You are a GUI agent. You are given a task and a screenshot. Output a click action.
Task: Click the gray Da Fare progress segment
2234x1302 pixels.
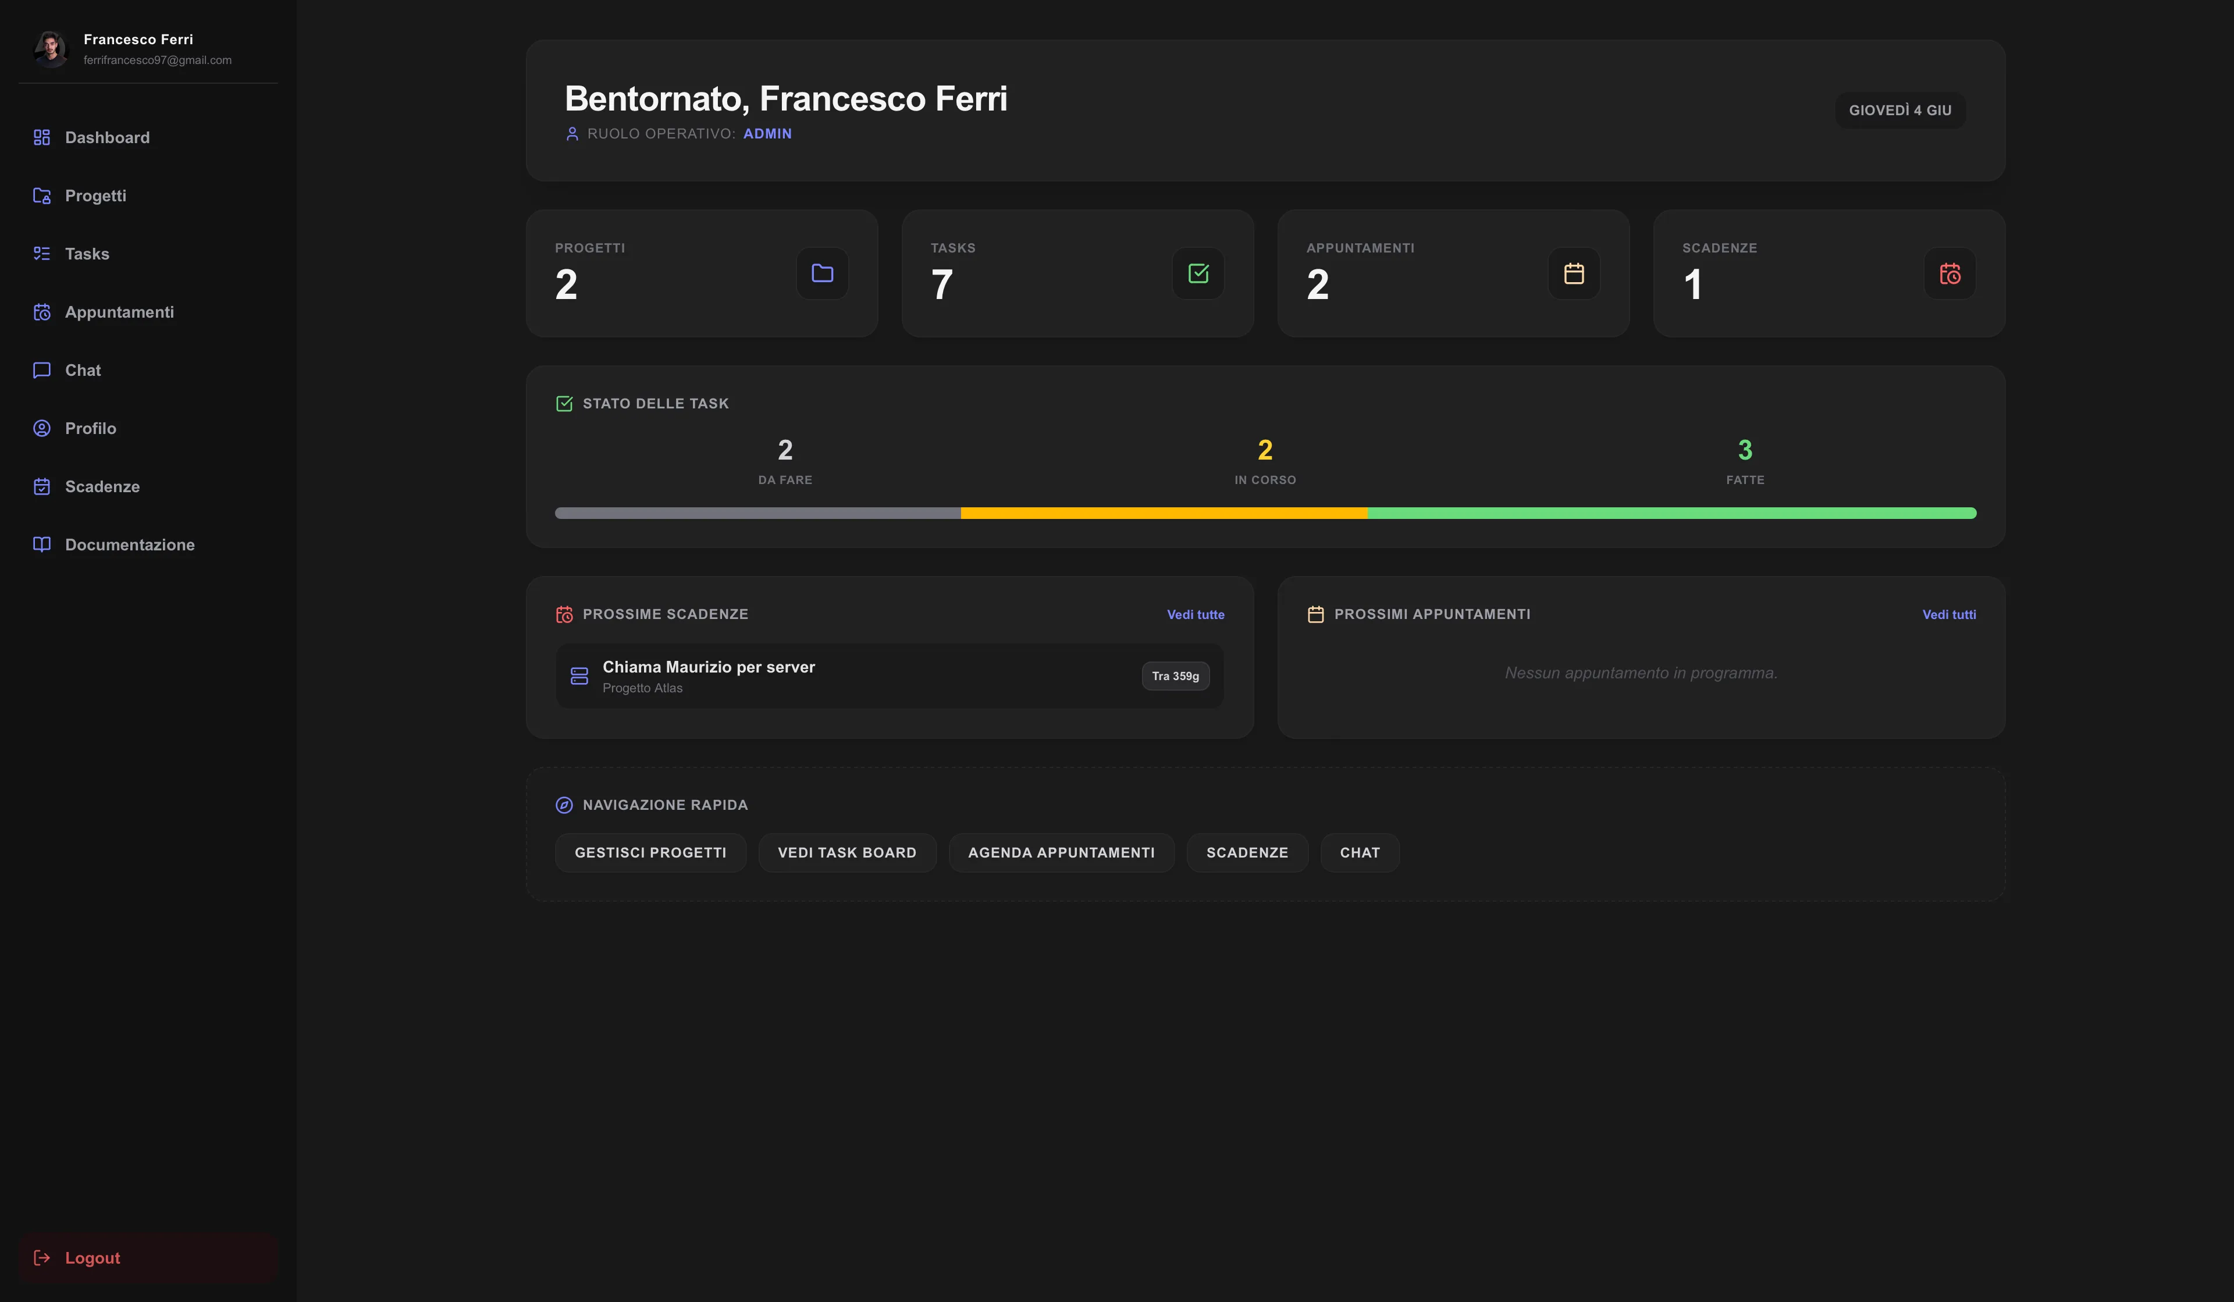[x=758, y=513]
